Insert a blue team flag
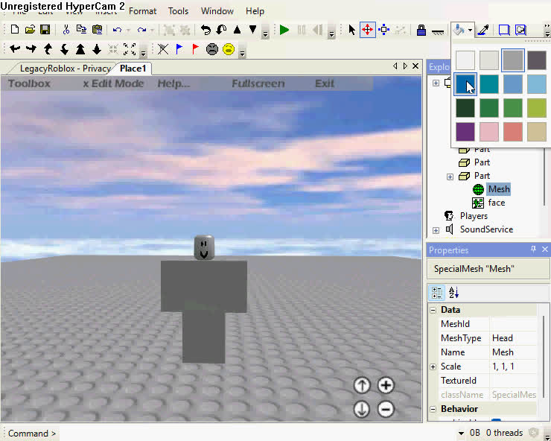The height and width of the screenshot is (441, 551). click(x=179, y=49)
